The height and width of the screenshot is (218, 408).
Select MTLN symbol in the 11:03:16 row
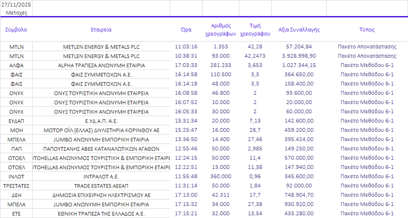(17, 47)
